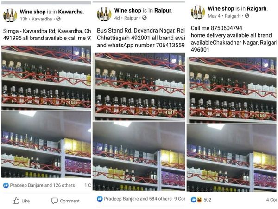
Task: Open the Raipur location link in header
Action: 163,11
